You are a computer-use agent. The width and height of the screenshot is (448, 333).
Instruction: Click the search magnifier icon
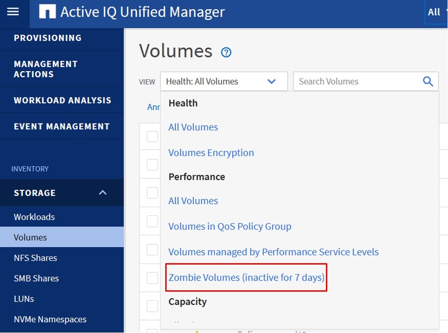[427, 81]
